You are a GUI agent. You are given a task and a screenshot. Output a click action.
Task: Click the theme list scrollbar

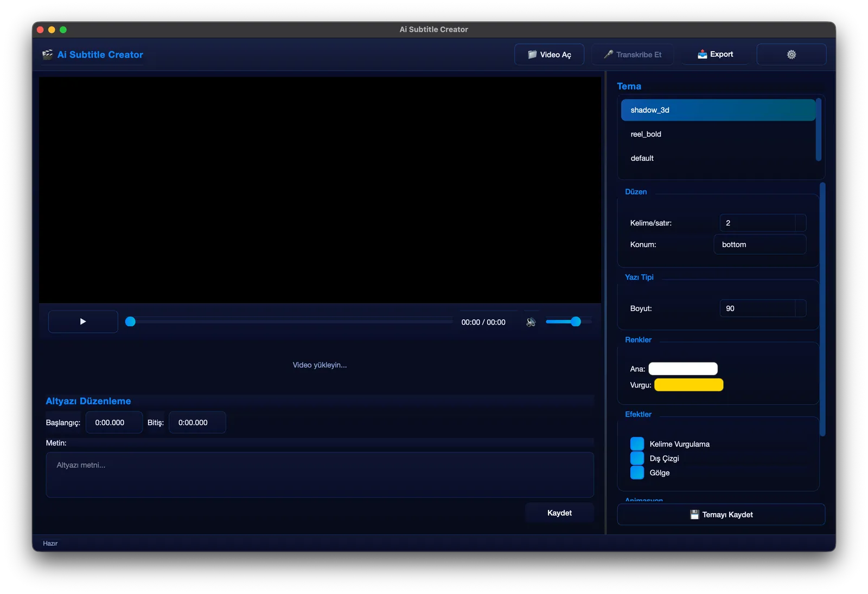[x=818, y=129]
